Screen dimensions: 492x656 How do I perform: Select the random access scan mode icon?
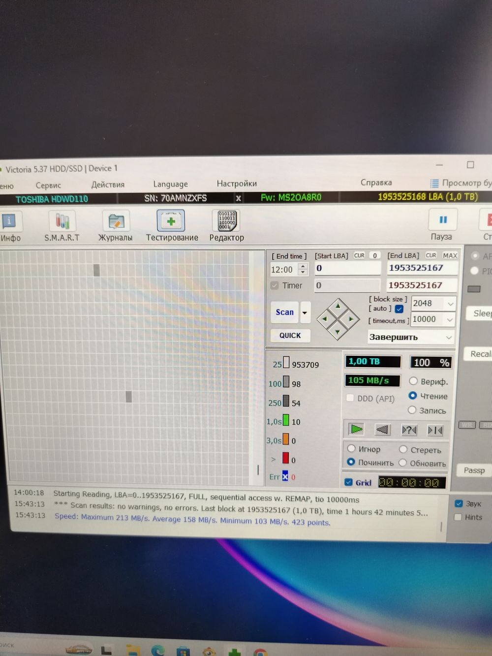click(409, 430)
